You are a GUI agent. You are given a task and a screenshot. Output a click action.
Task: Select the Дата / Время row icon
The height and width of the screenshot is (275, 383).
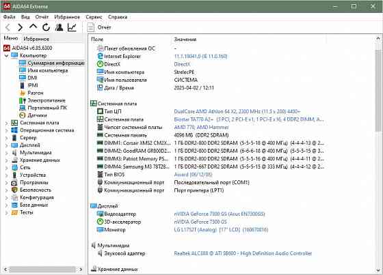coord(100,88)
